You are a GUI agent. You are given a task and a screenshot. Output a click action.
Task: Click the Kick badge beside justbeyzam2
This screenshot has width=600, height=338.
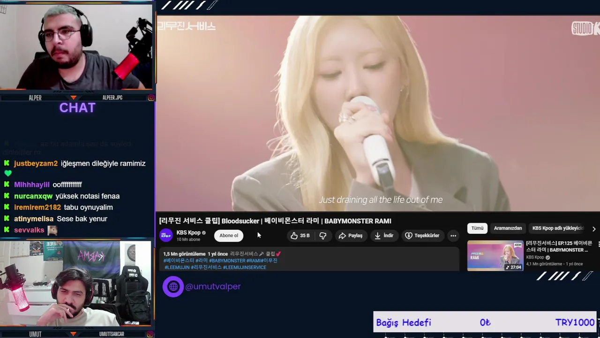pos(7,163)
